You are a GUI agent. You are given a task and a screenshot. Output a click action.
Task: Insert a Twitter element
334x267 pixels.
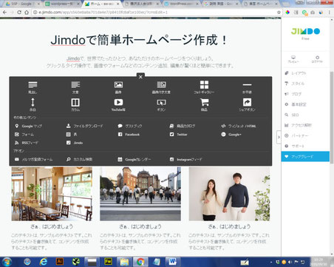179,135
